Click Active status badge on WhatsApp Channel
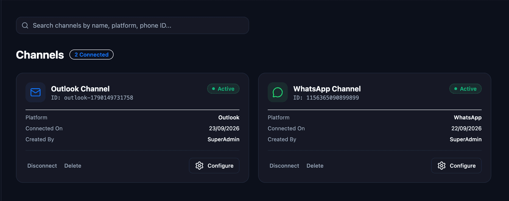The image size is (509, 201). click(x=466, y=89)
